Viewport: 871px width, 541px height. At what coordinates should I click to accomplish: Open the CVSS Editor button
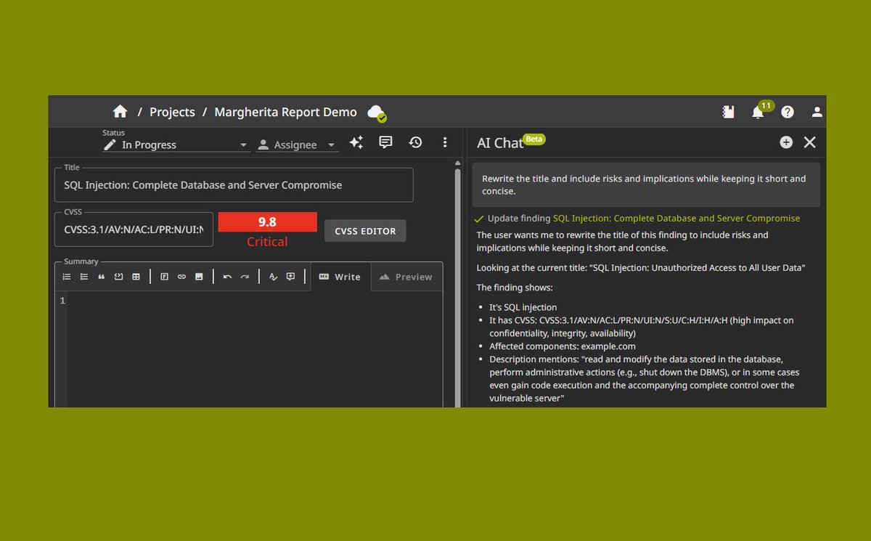(365, 231)
